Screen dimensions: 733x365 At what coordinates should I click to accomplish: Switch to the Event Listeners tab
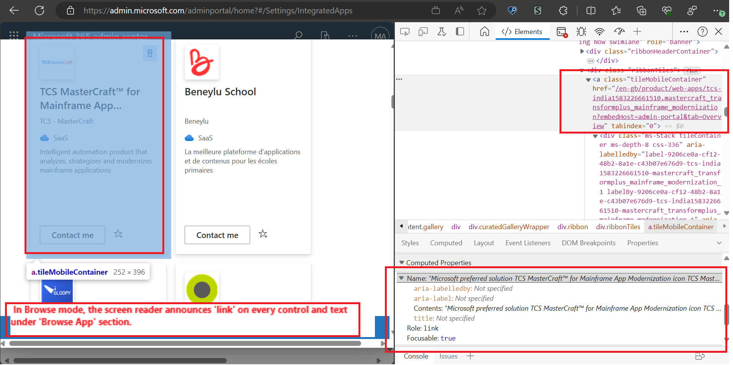click(528, 243)
